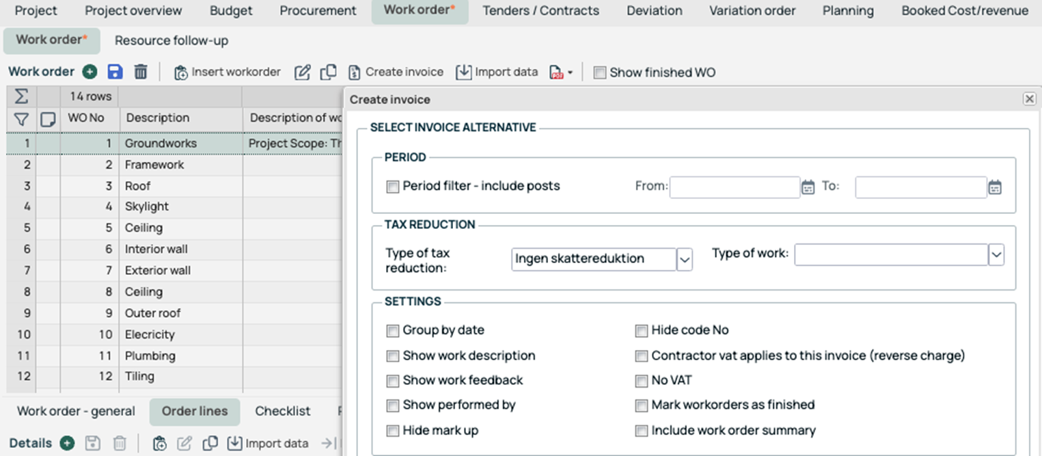Screen dimensions: 1042x456
Task: Open the Type of work dropdown
Action: pos(996,255)
